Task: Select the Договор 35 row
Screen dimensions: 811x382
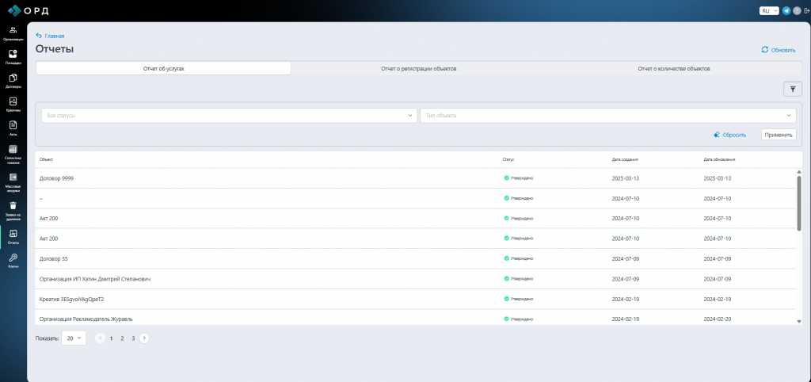Action: click(416, 258)
